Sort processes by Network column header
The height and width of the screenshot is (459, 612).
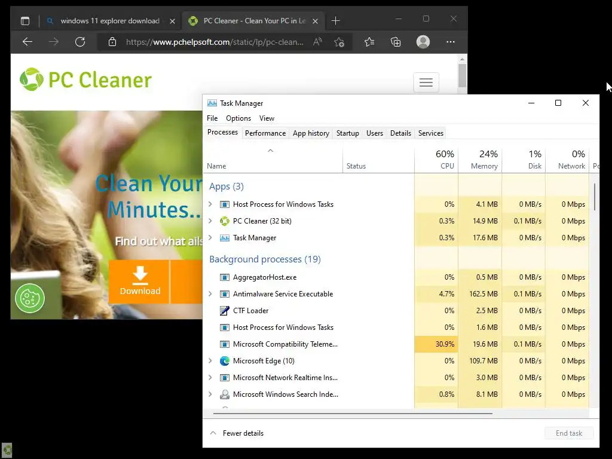[568, 160]
